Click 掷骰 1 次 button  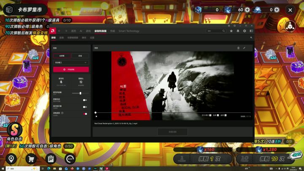coord(203,159)
